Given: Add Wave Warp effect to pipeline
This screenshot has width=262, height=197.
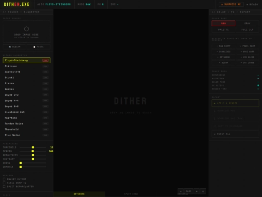Looking at the screenshot, I should click(247, 52).
